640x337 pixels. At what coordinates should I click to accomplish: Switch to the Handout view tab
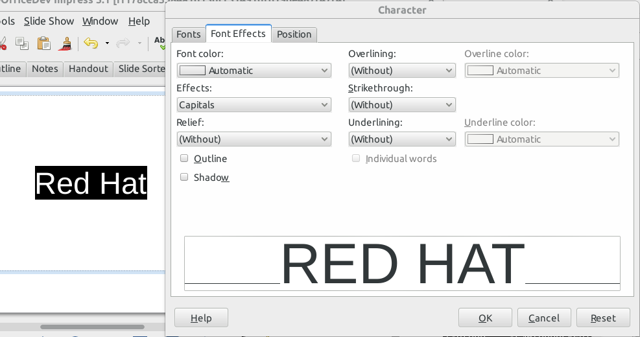tap(88, 69)
